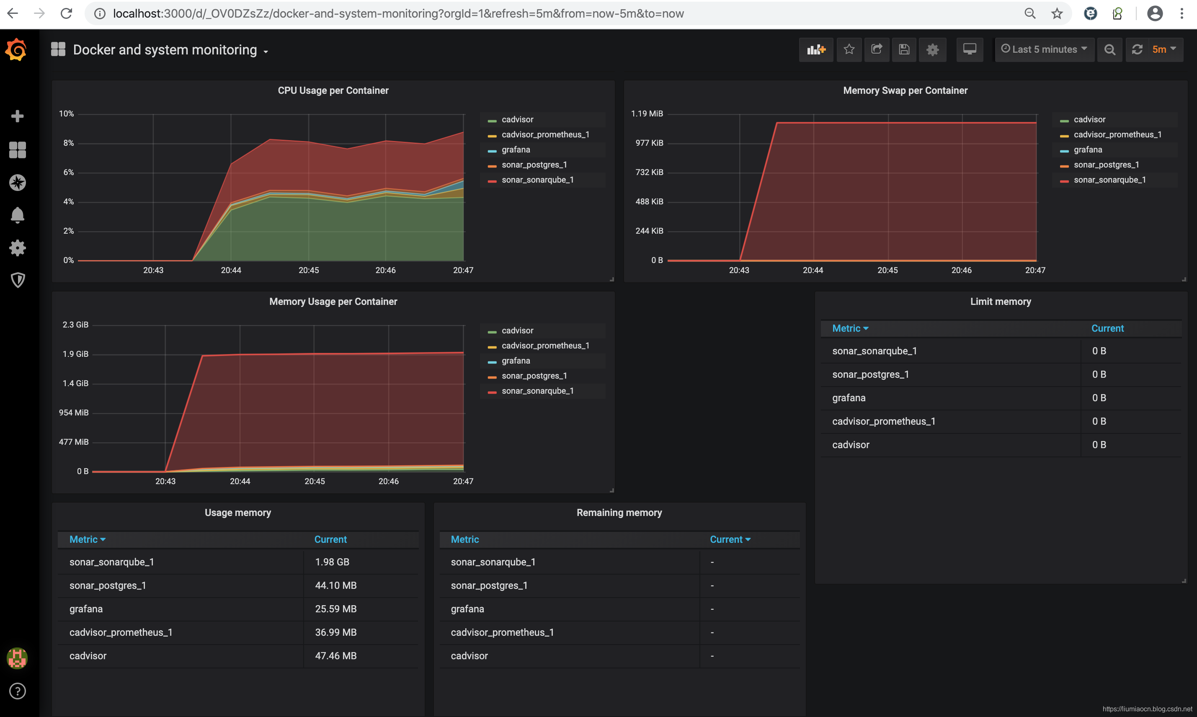Share the dashboard
Screen dimensions: 1197x717
pos(876,50)
